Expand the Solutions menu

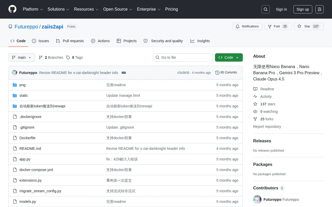[x=58, y=9]
